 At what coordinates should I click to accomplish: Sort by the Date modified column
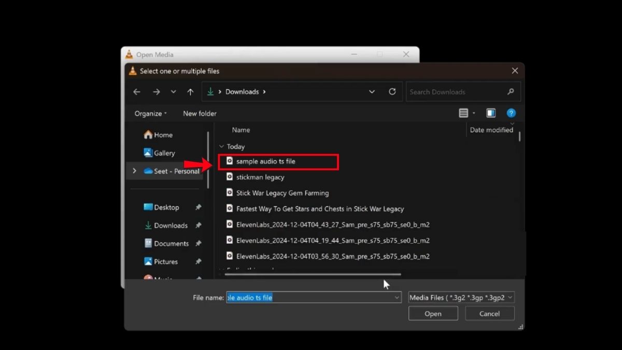point(491,130)
